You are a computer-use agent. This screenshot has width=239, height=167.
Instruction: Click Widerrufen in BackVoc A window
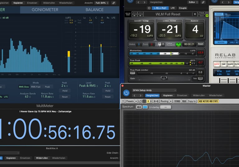[42, 158]
